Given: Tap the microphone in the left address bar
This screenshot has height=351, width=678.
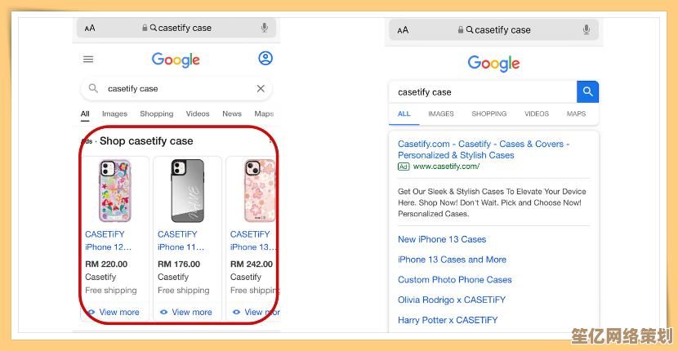Looking at the screenshot, I should pyautogui.click(x=264, y=28).
